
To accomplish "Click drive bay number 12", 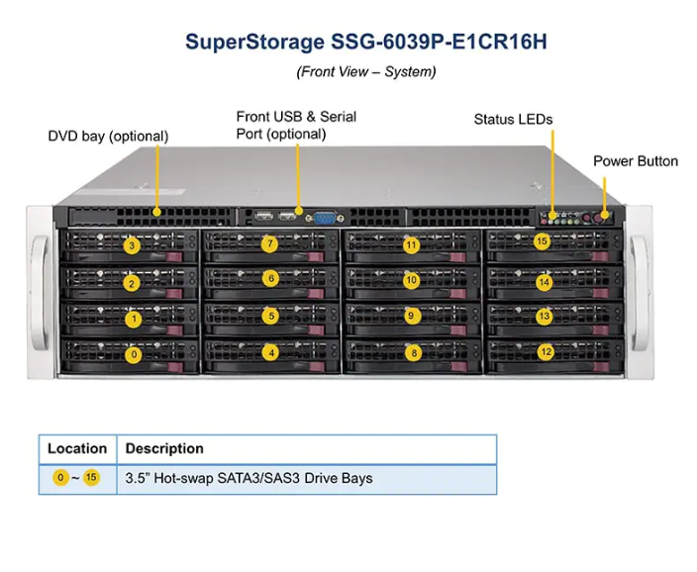I will coord(546,352).
